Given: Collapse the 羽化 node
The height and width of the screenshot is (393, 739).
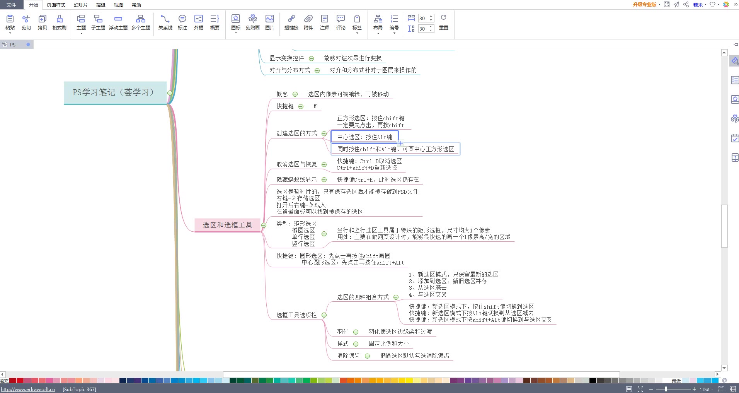Looking at the screenshot, I should (356, 332).
